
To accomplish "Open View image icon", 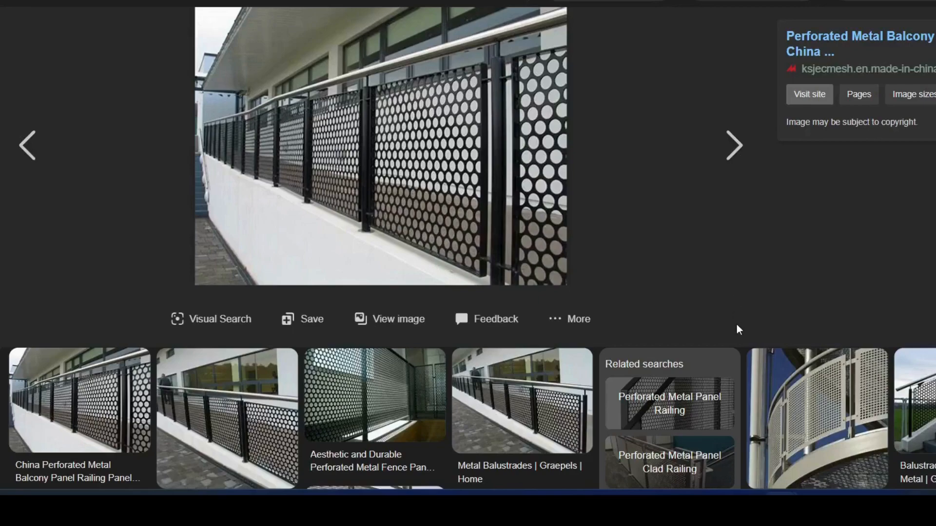I will (x=360, y=319).
